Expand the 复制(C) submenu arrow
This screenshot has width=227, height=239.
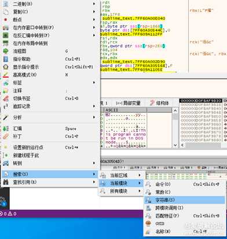[x=94, y=12]
